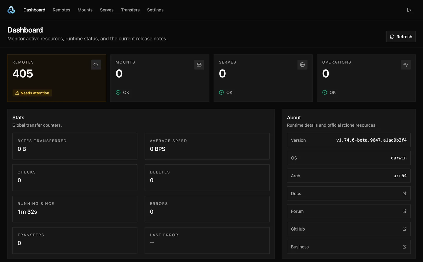Open the Docs link

pos(349,193)
